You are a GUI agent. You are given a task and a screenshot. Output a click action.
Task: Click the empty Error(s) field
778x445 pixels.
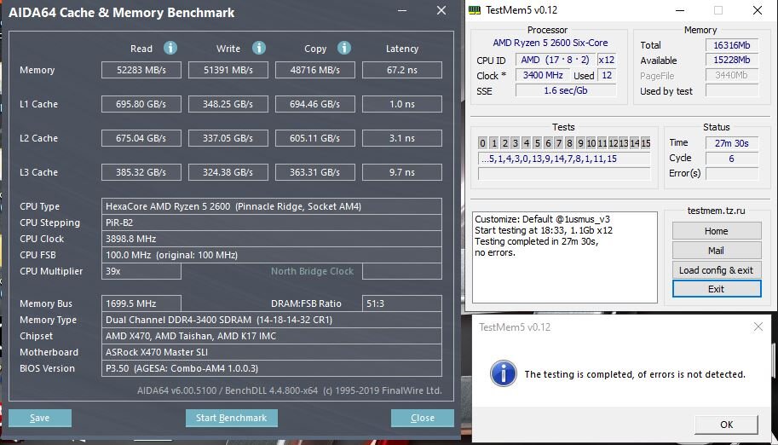coord(732,173)
